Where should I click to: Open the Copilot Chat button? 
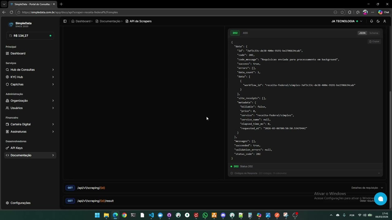pyautogui.click(x=383, y=12)
